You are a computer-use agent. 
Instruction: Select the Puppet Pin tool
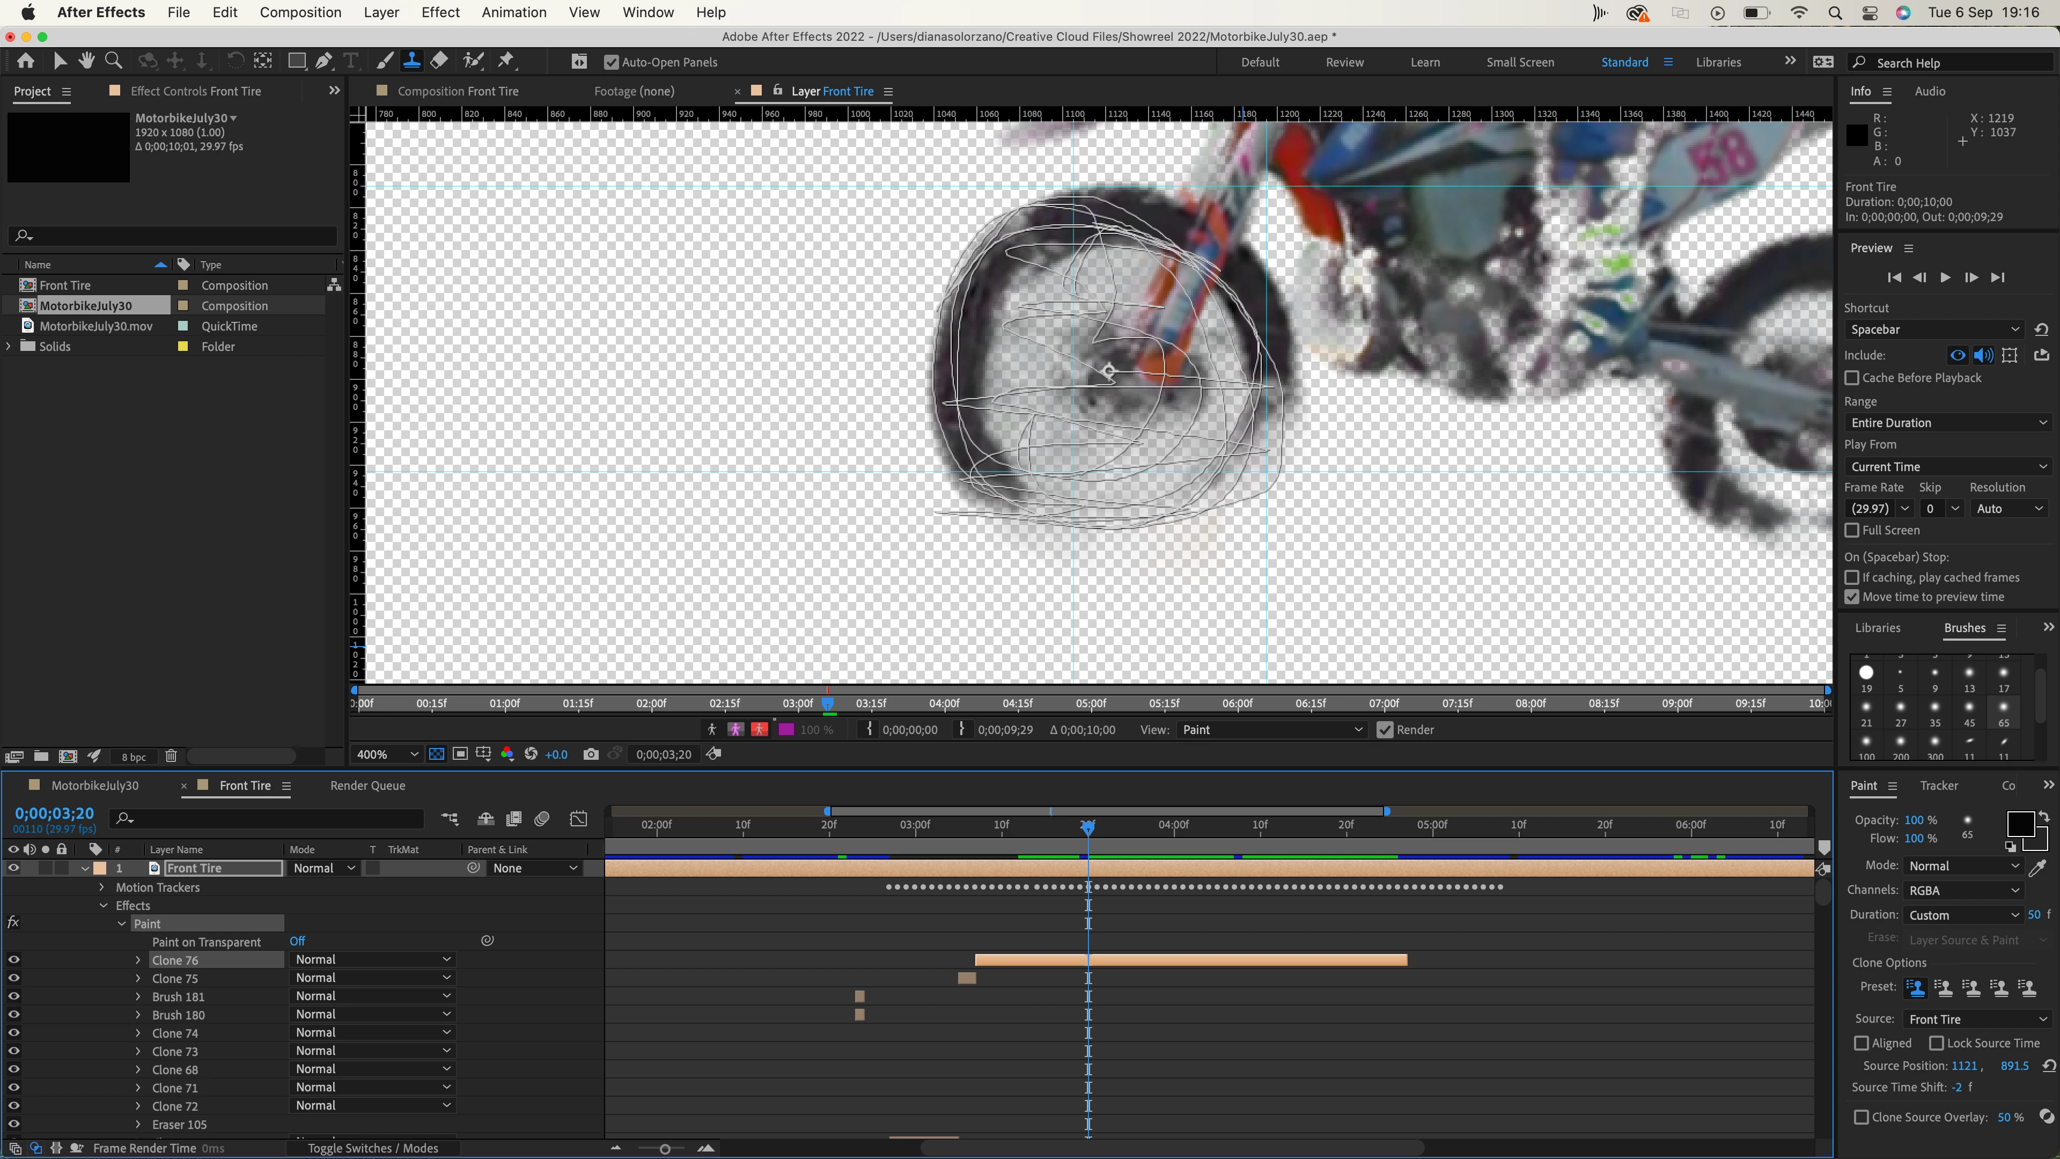505,61
